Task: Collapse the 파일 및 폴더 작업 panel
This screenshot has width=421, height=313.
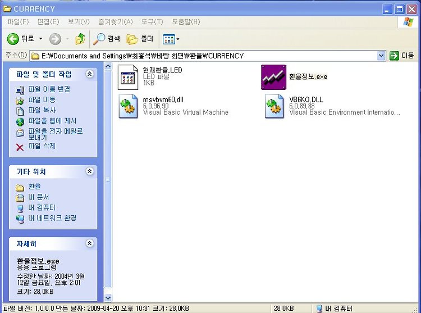Action: (89, 74)
